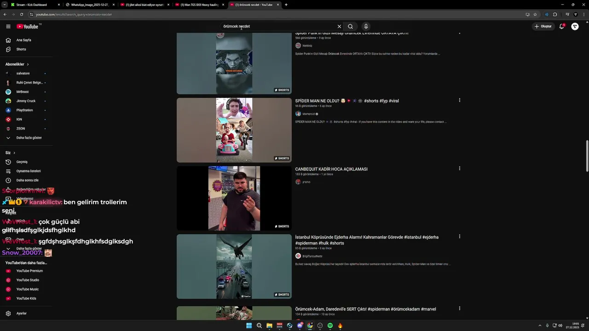Viewport: 589px width, 331px height.
Task: Open the YouTube hamburger guide menu
Action: tap(8, 26)
